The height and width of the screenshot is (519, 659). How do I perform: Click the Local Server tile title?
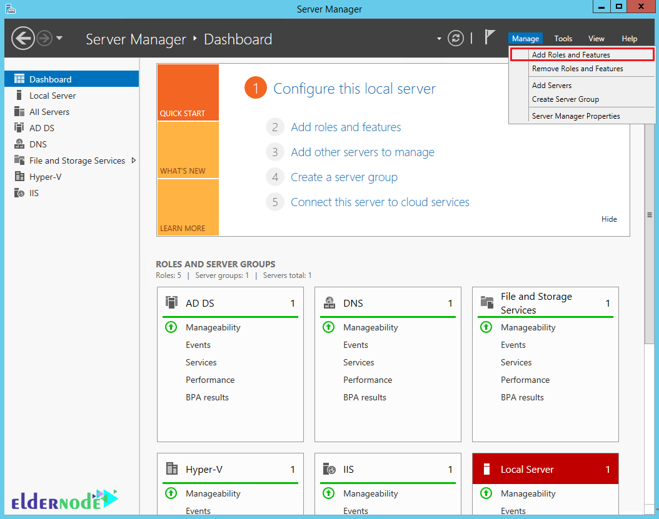[527, 469]
